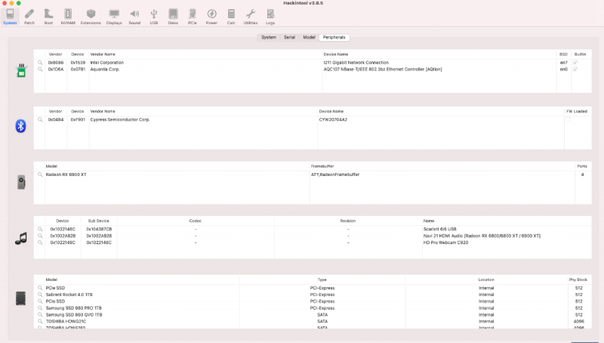Screen dimensions: 604x343
Task: Click the 0xF901 device ID cell
Action: pos(78,119)
